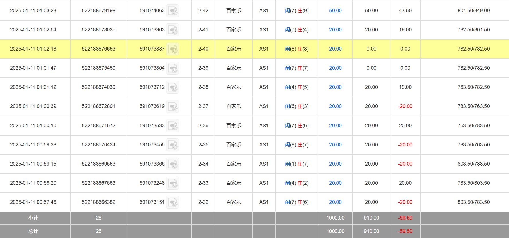Click result 闲(8) 庄(8) in highlighted row
The width and height of the screenshot is (509, 241).
coord(297,49)
